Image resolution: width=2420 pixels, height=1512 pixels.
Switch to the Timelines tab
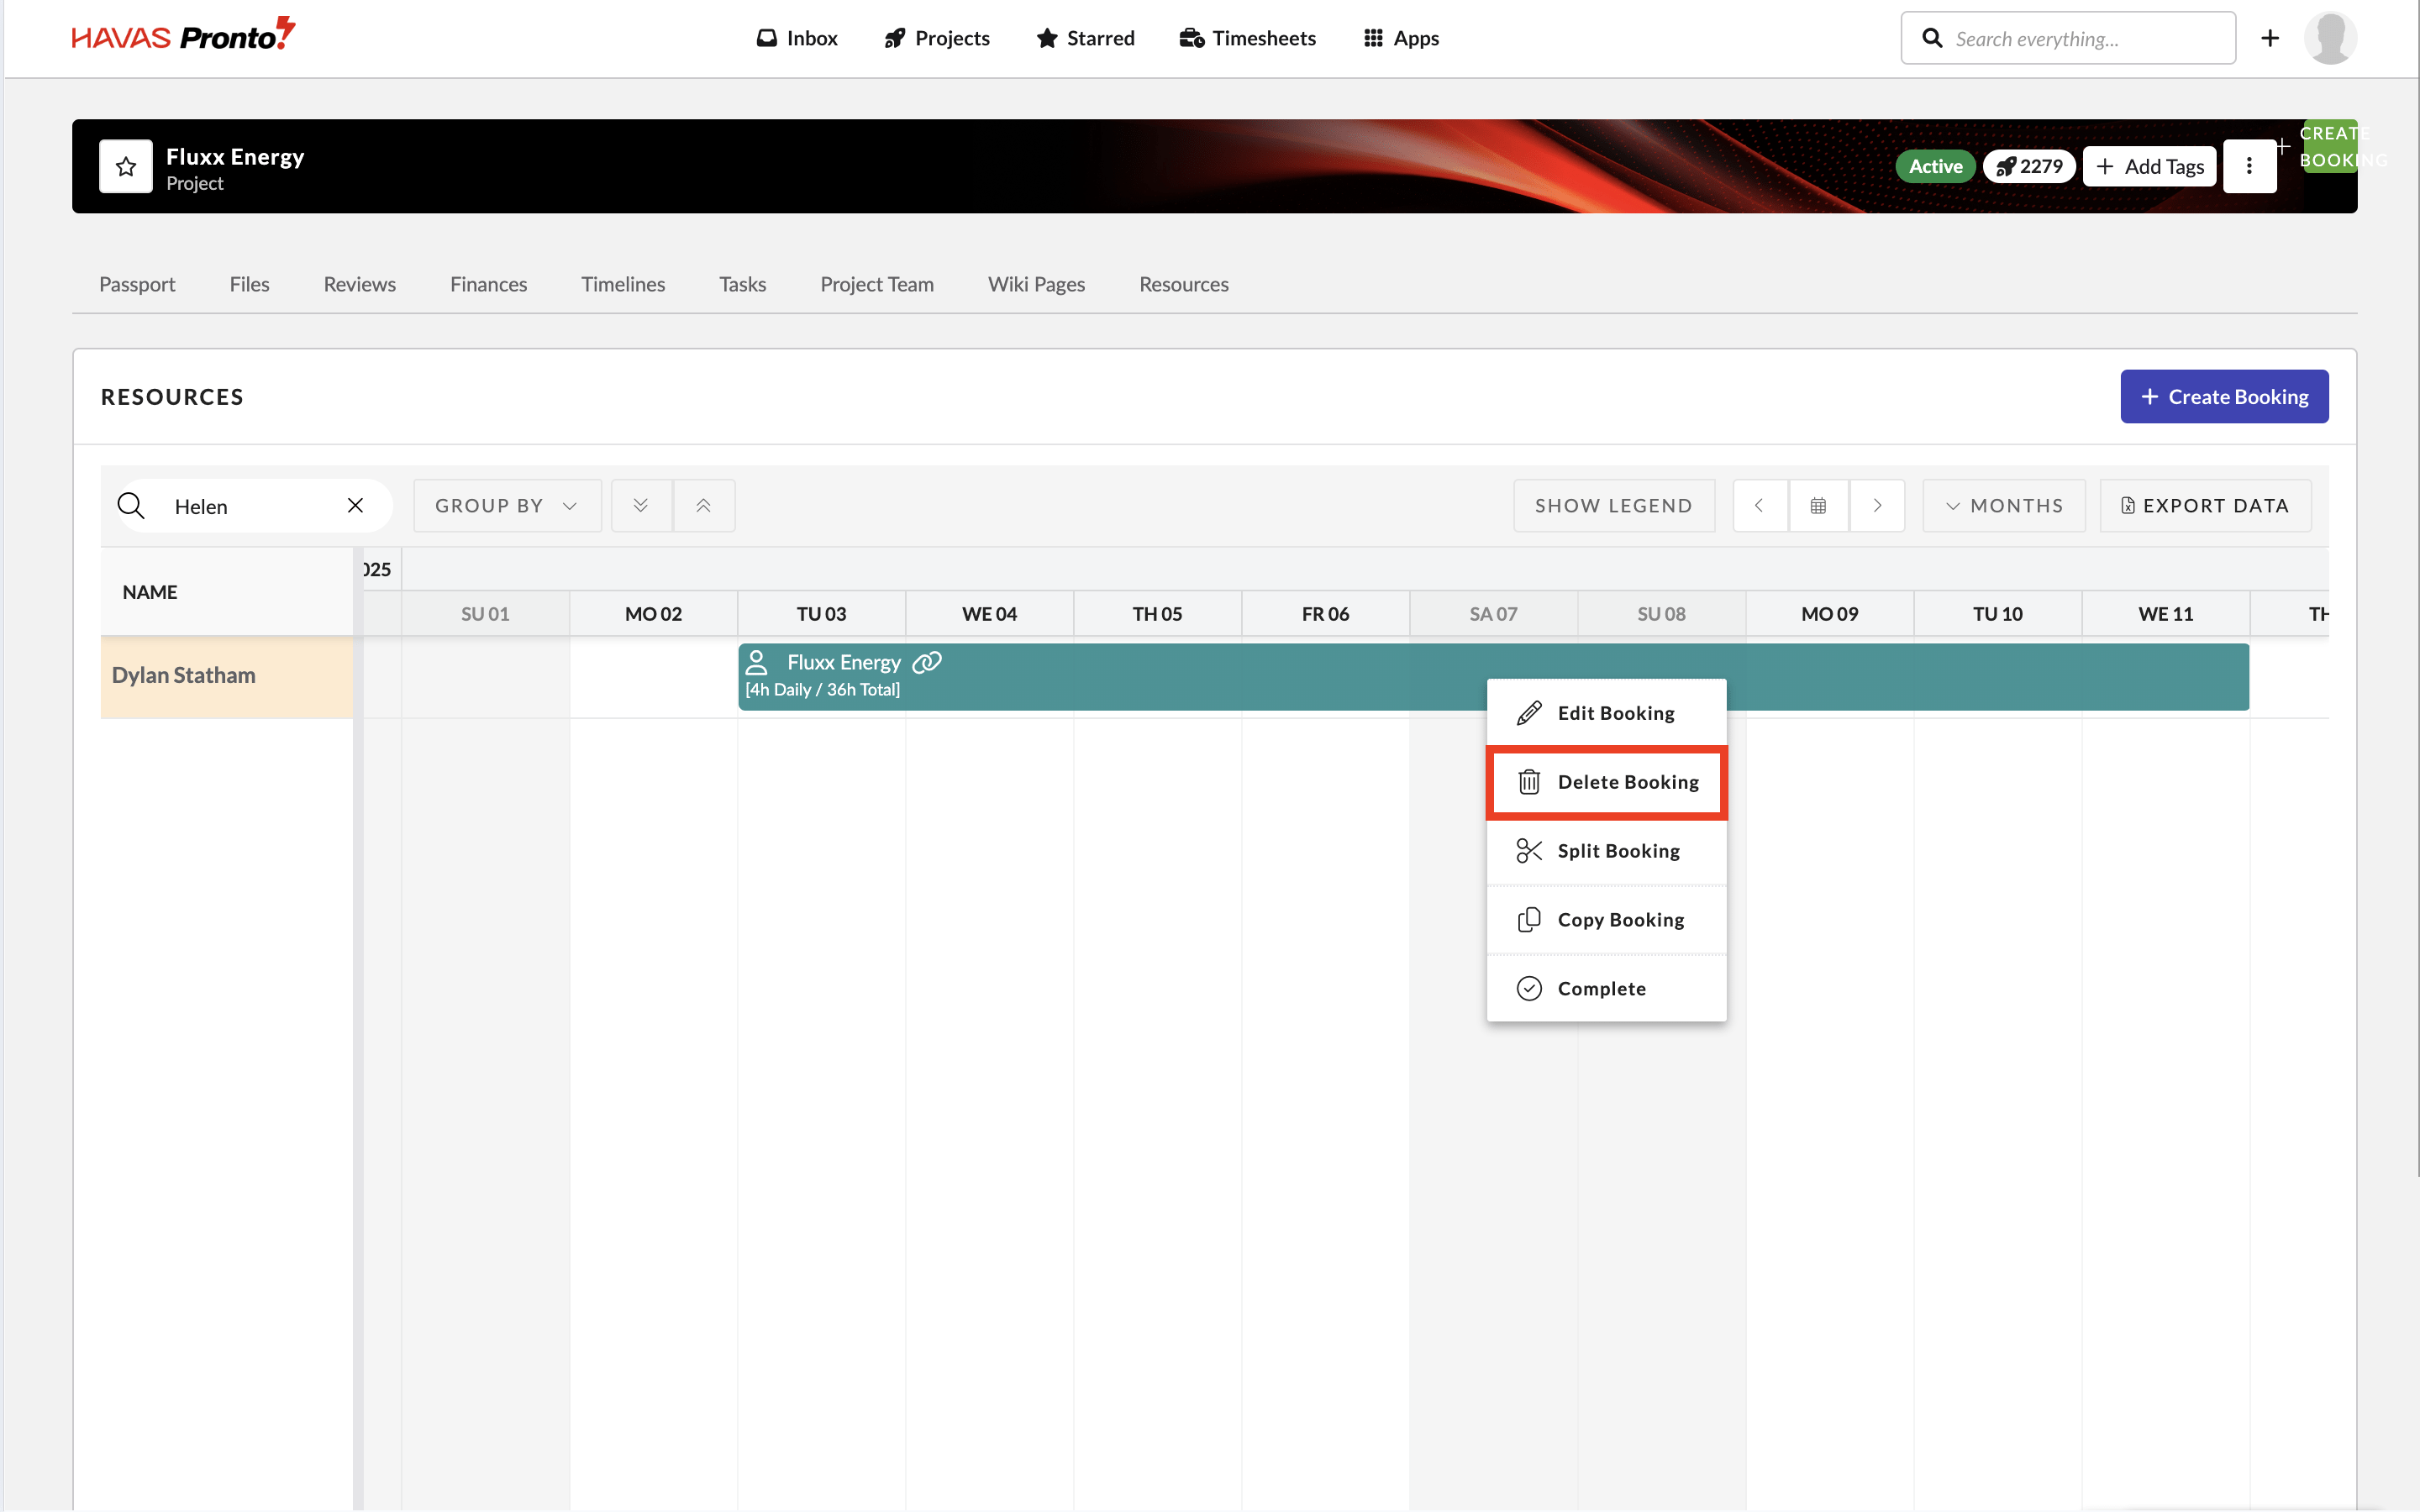point(623,284)
